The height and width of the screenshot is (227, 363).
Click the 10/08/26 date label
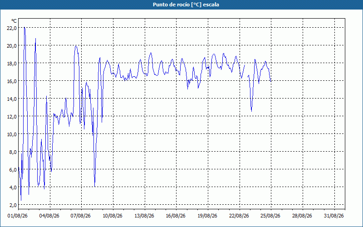(x=113, y=216)
